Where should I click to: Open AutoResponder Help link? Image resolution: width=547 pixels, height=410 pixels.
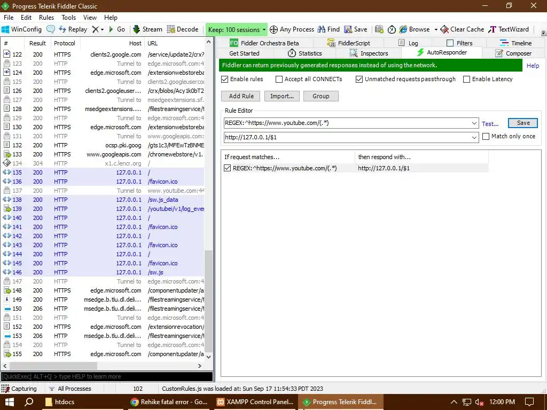pyautogui.click(x=533, y=66)
